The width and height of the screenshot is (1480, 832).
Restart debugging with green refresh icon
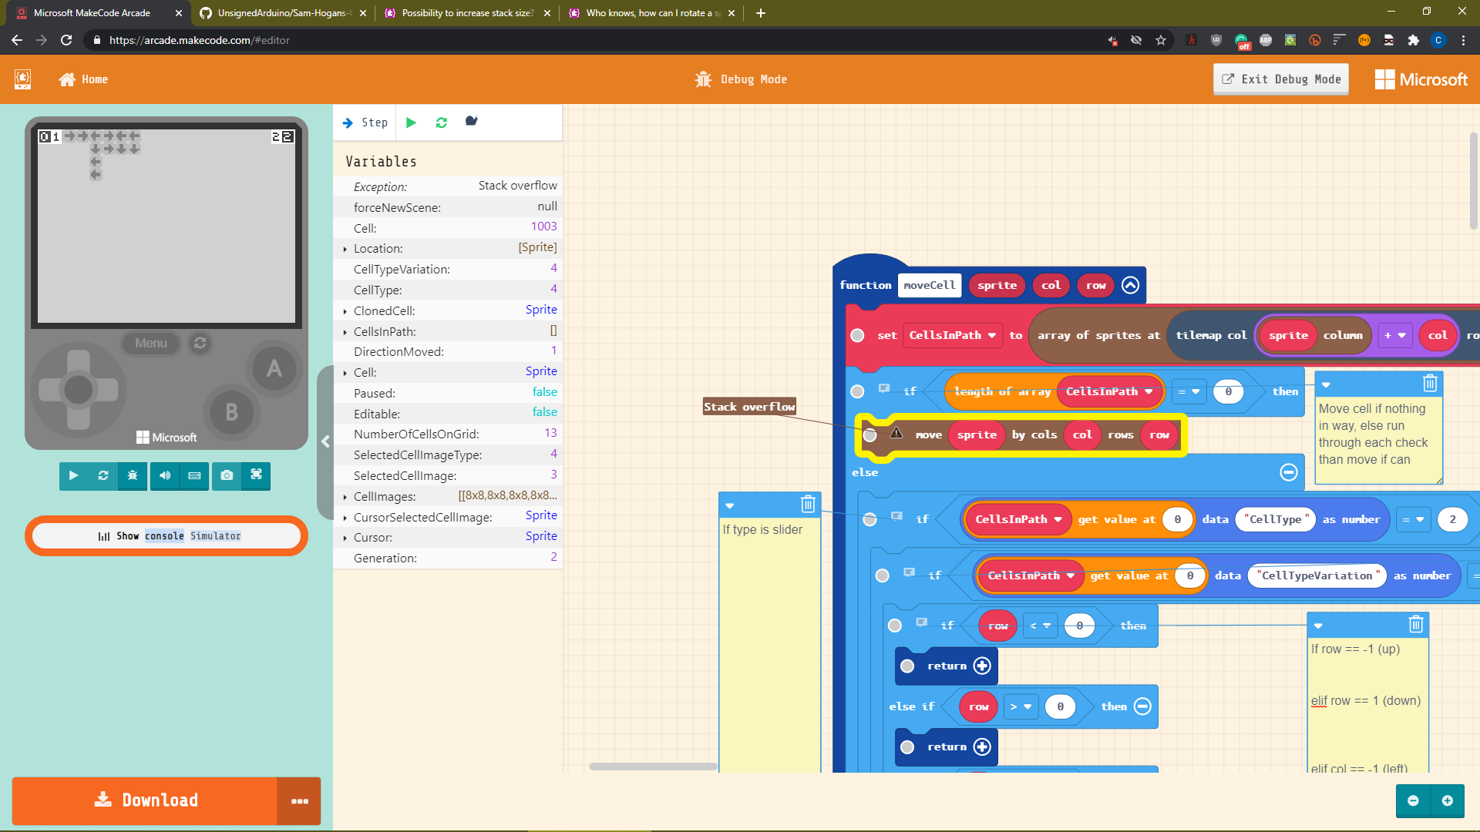(x=441, y=122)
